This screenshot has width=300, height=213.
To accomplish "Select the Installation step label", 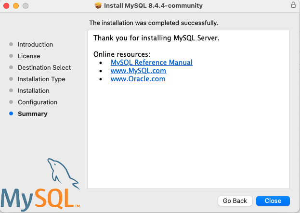I will coord(34,90).
